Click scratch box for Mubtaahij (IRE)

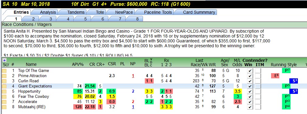[x=4, y=107]
